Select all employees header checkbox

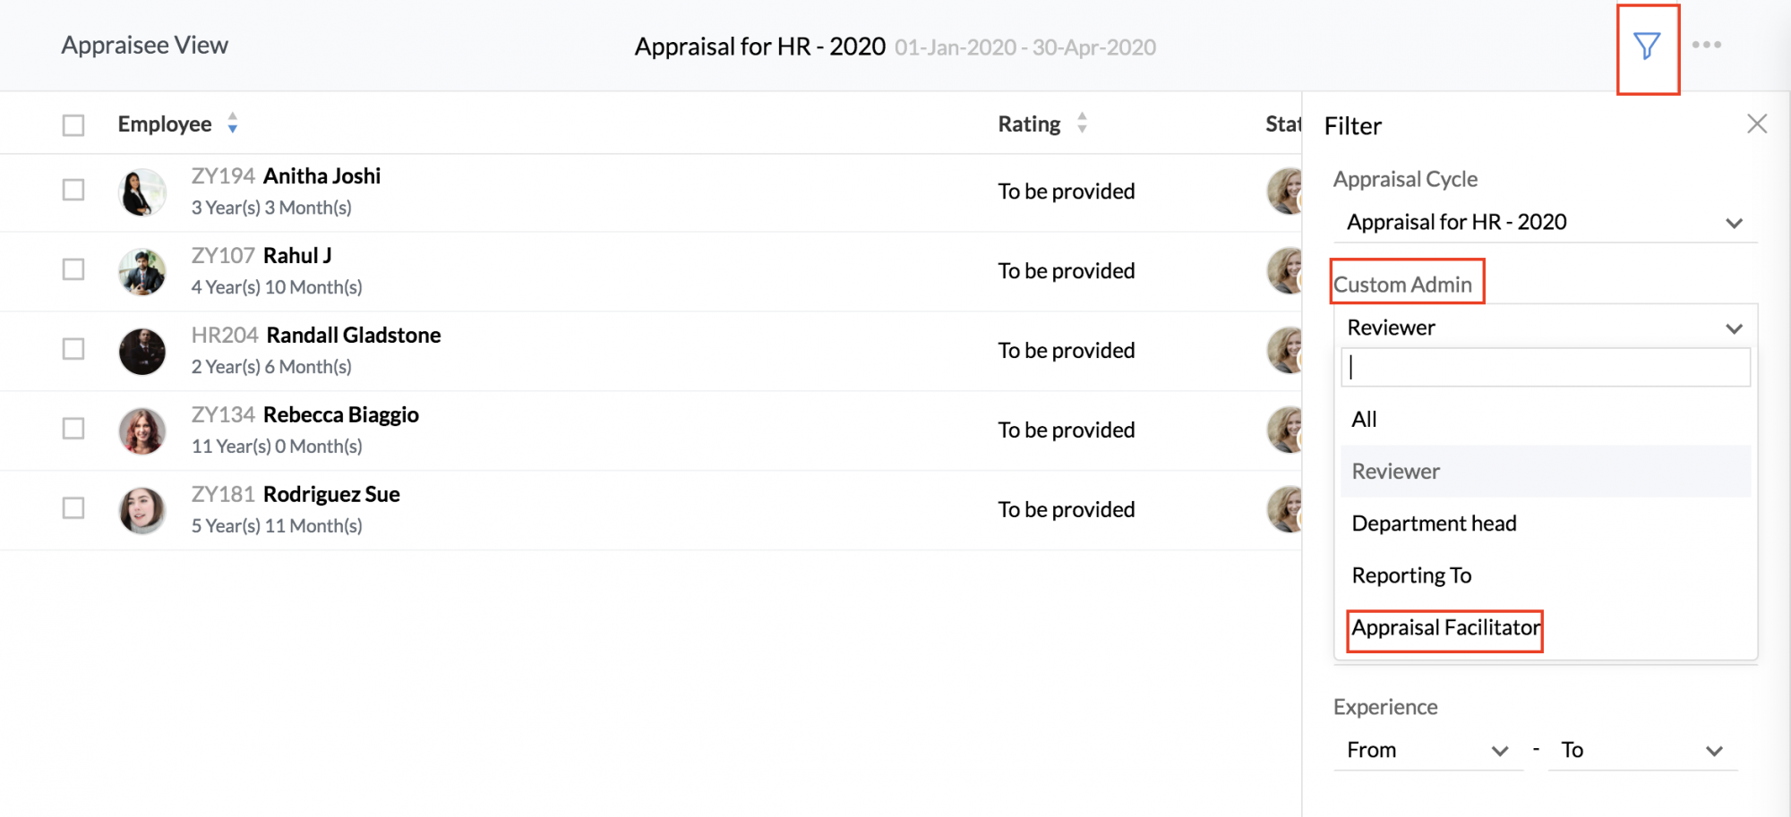(x=73, y=125)
